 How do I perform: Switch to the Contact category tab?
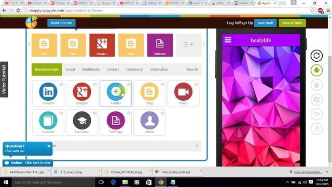tap(113, 69)
